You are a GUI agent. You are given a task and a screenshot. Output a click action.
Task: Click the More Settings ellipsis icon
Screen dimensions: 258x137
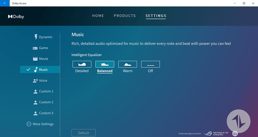tap(29, 124)
